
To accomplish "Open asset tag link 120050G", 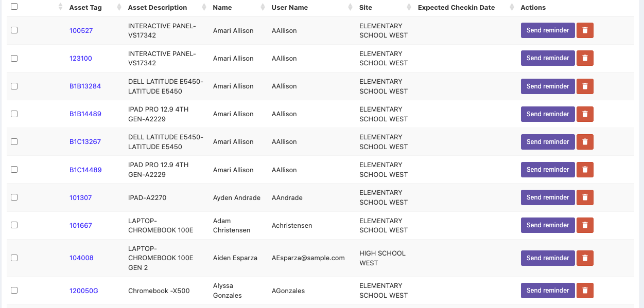I will (83, 291).
